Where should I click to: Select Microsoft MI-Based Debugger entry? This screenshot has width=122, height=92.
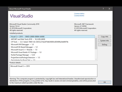52,47
